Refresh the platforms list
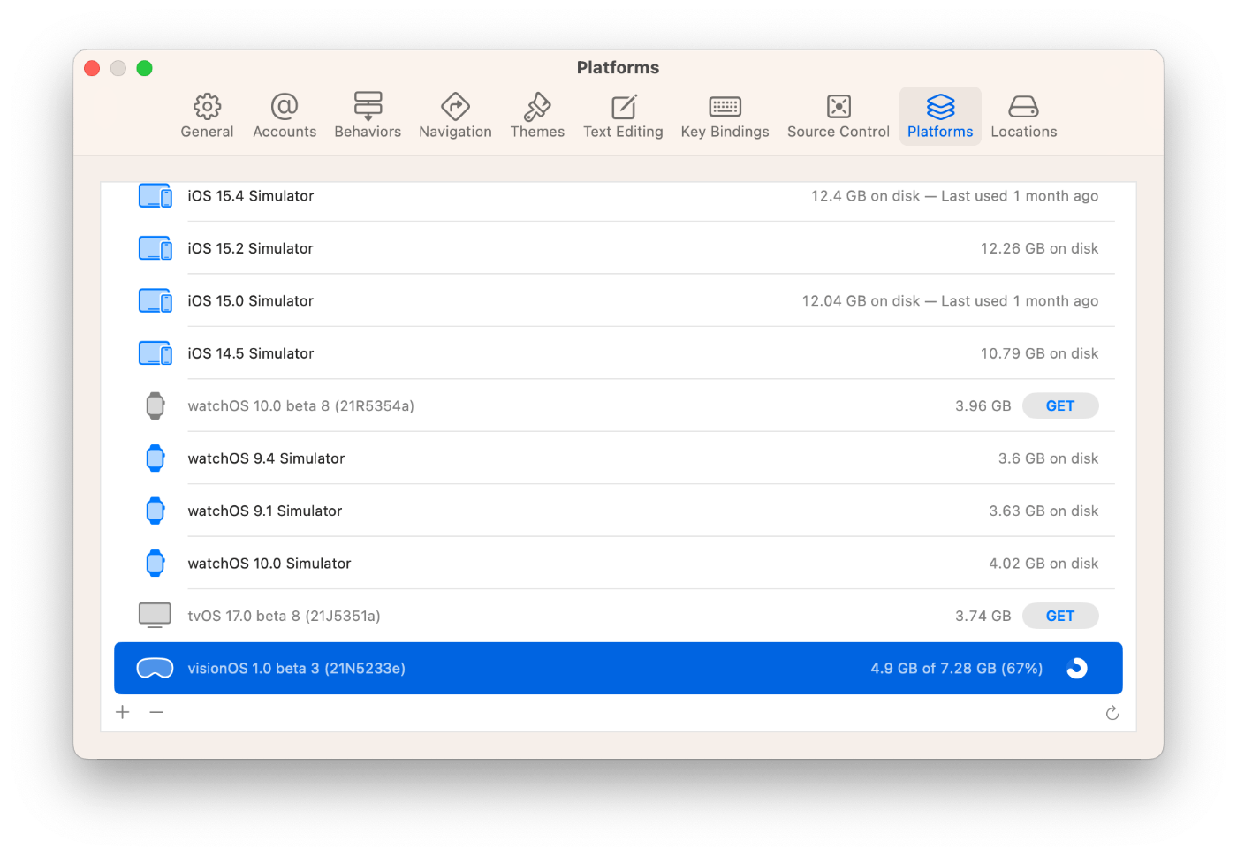This screenshot has width=1237, height=856. [1112, 713]
